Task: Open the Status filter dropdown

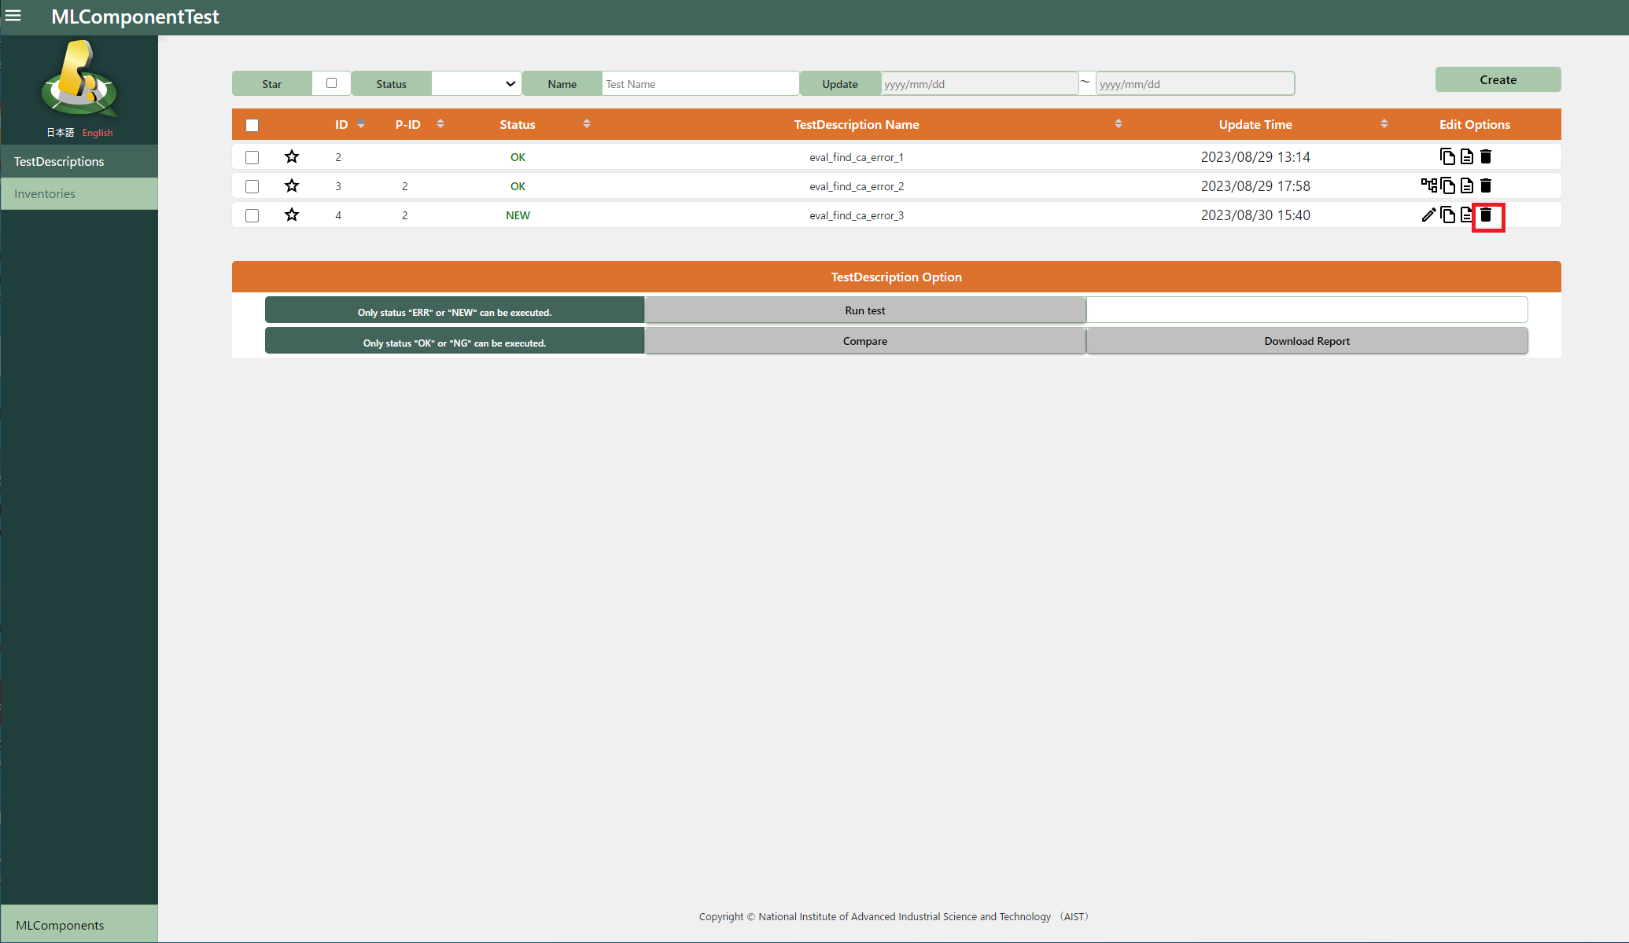Action: (x=476, y=83)
